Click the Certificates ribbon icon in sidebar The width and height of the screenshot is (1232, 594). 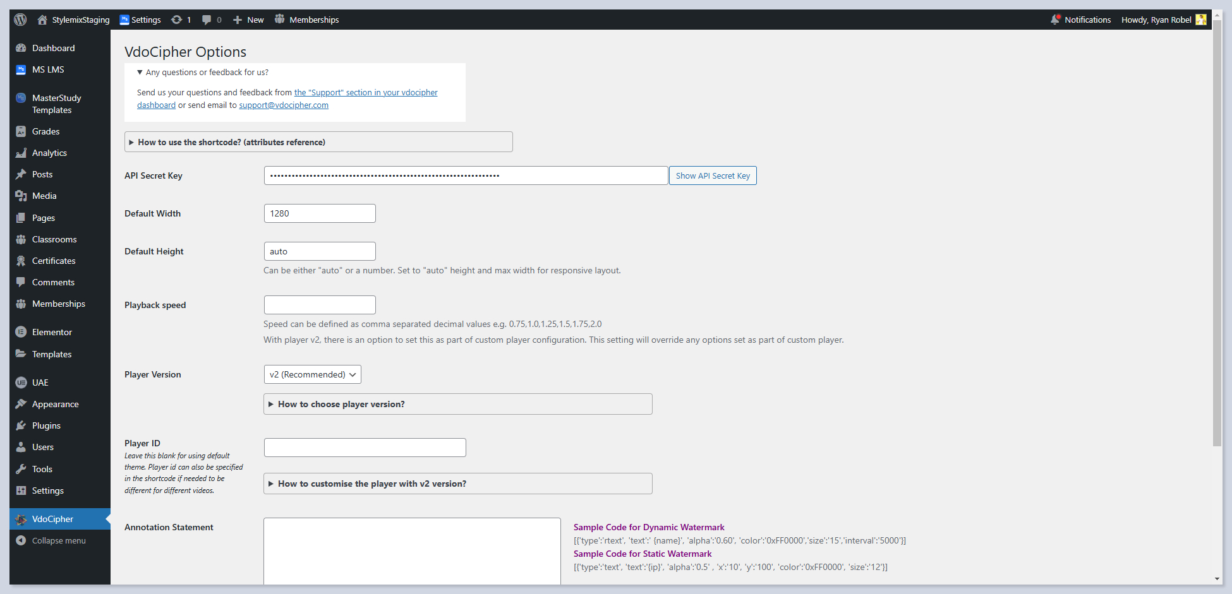(x=21, y=261)
